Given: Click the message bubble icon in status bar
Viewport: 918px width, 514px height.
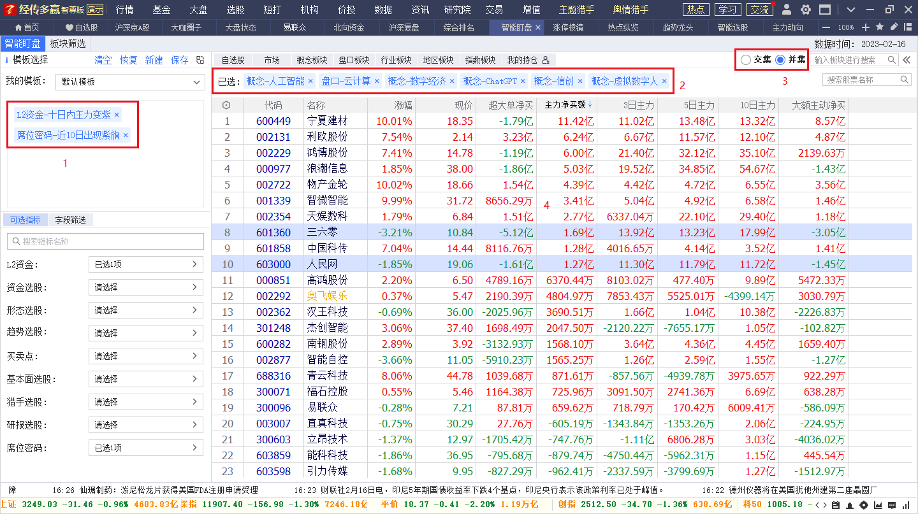Looking at the screenshot, I should pyautogui.click(x=892, y=505).
